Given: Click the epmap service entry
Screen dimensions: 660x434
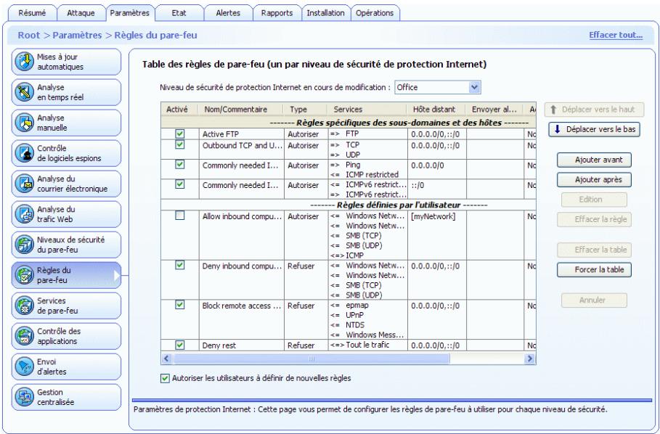Looking at the screenshot, I should 357,306.
